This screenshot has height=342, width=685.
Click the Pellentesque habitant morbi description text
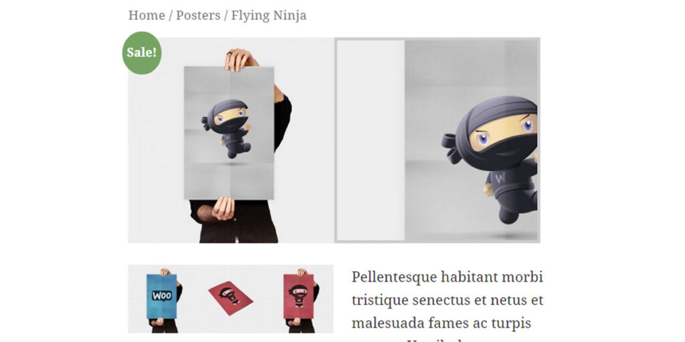point(448,277)
